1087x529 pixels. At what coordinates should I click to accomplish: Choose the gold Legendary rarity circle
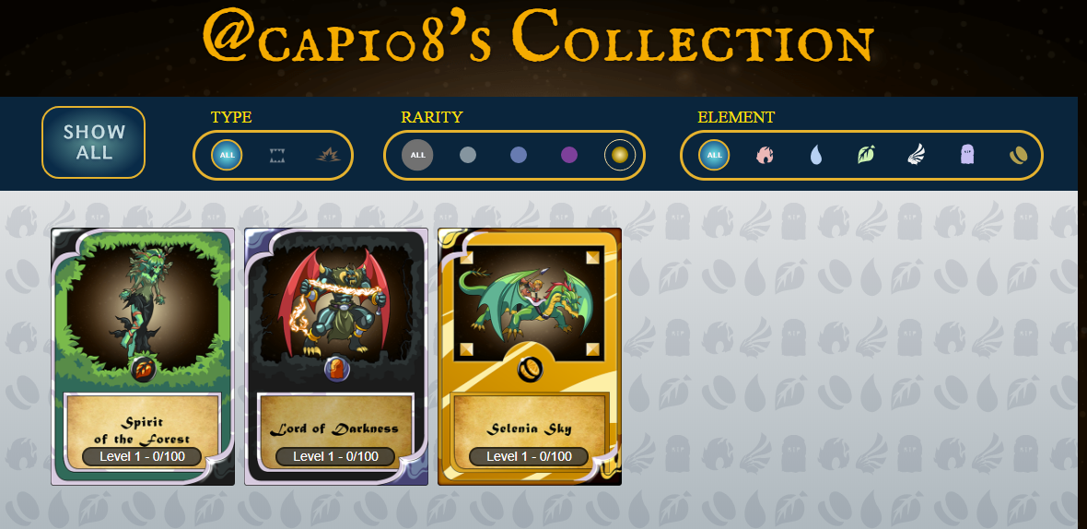[620, 155]
